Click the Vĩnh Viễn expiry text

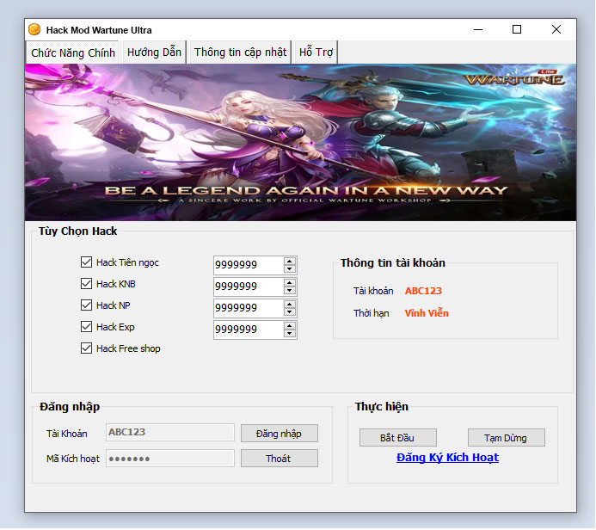point(427,313)
